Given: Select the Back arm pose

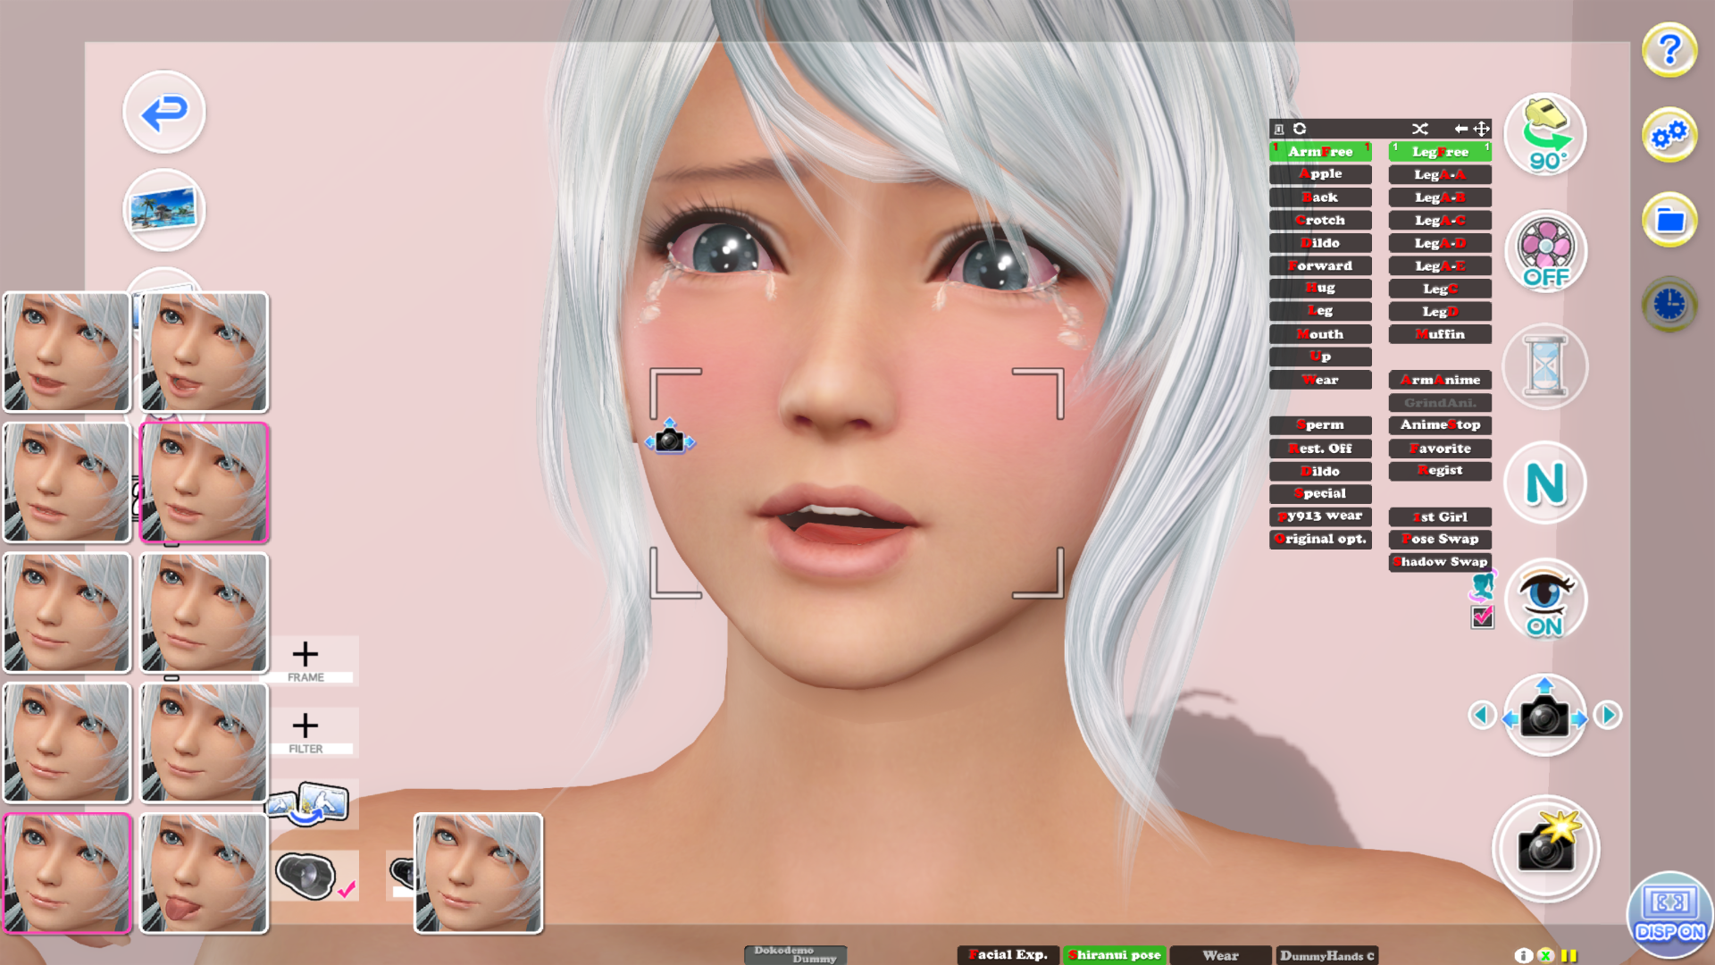Looking at the screenshot, I should (x=1320, y=197).
